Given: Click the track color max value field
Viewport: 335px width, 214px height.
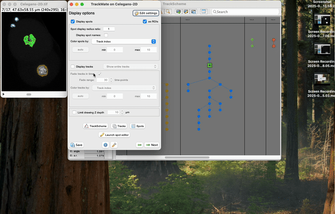Looking at the screenshot, I should click(149, 96).
